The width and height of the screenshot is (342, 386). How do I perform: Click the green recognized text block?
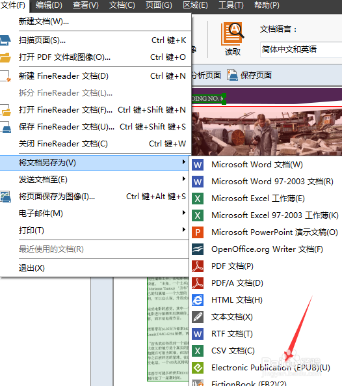[x=168, y=329]
